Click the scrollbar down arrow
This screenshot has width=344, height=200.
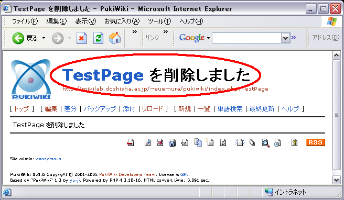click(336, 180)
